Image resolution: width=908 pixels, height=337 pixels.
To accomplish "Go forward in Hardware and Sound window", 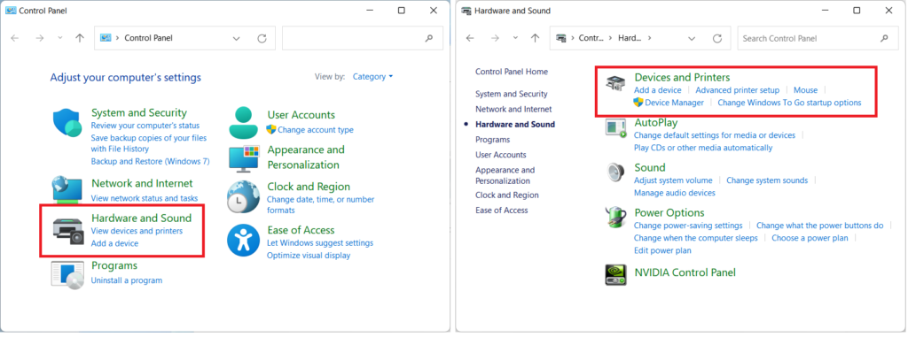I will [x=495, y=38].
